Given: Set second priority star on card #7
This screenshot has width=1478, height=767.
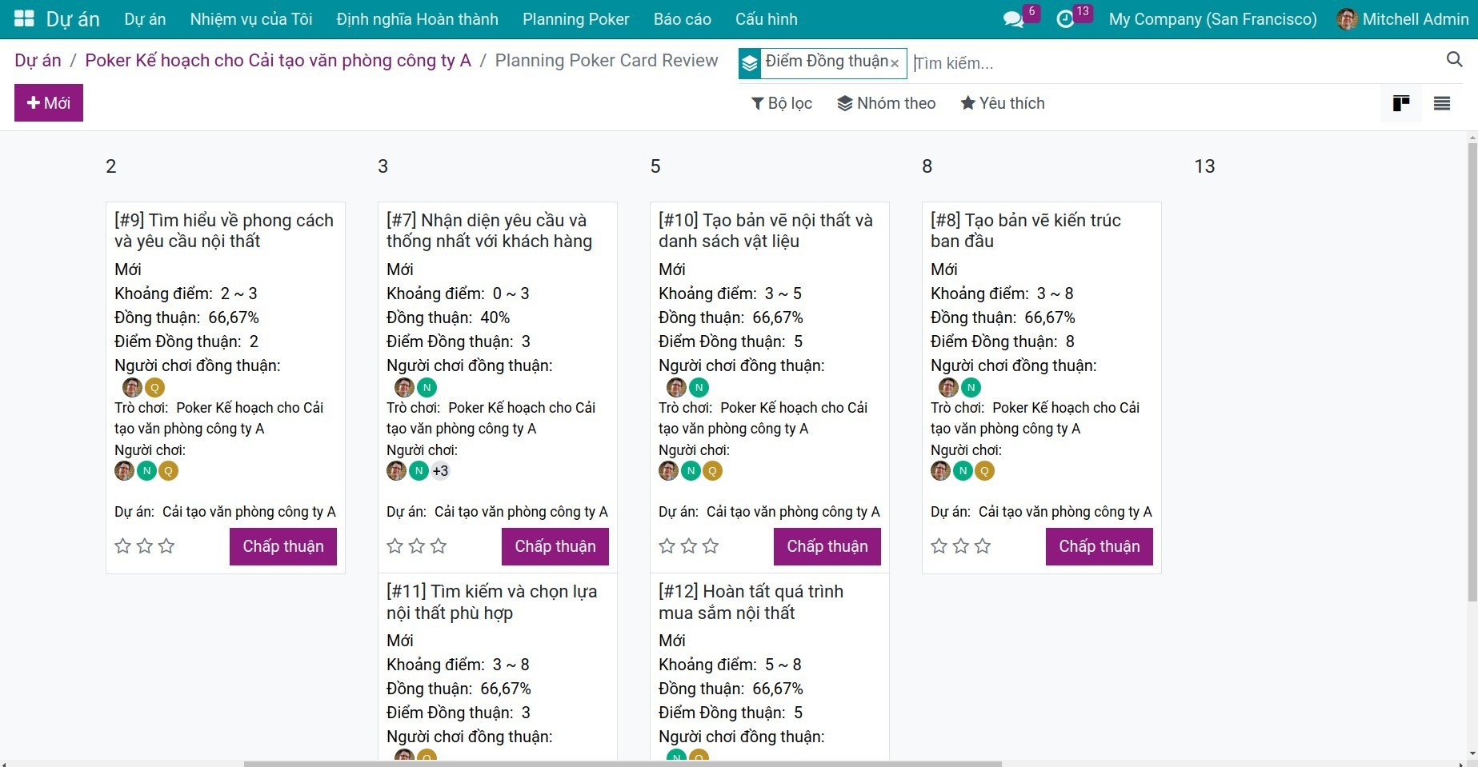Looking at the screenshot, I should [417, 546].
